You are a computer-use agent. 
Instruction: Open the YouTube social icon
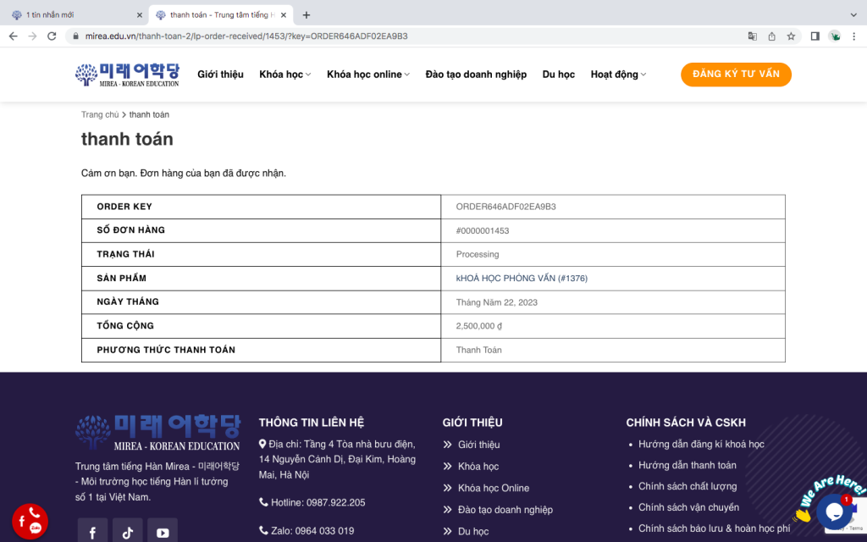pyautogui.click(x=163, y=532)
